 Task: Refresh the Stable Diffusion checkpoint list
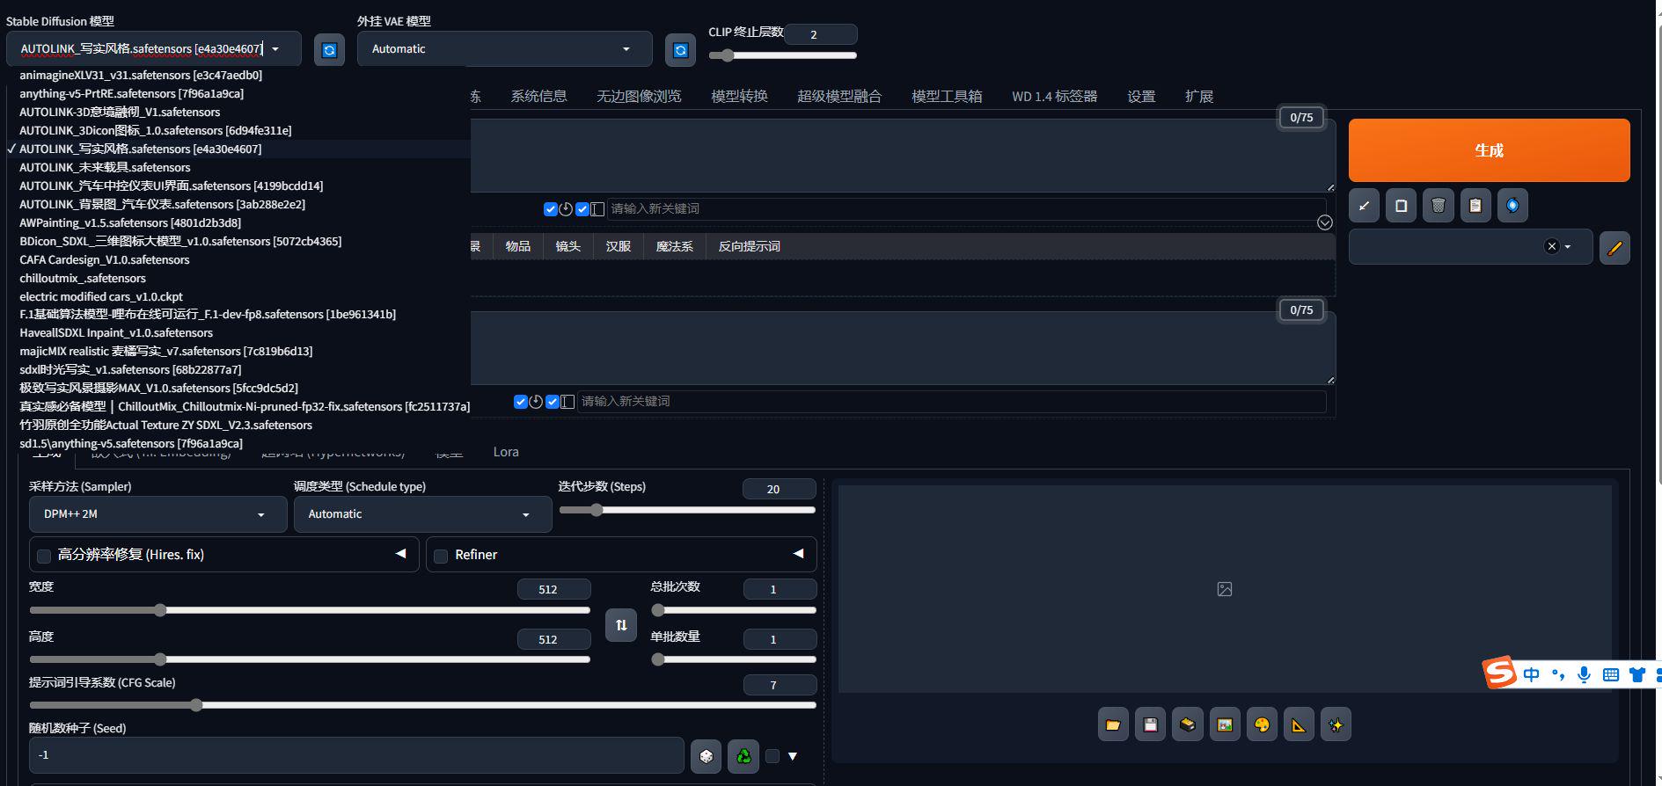(x=329, y=50)
